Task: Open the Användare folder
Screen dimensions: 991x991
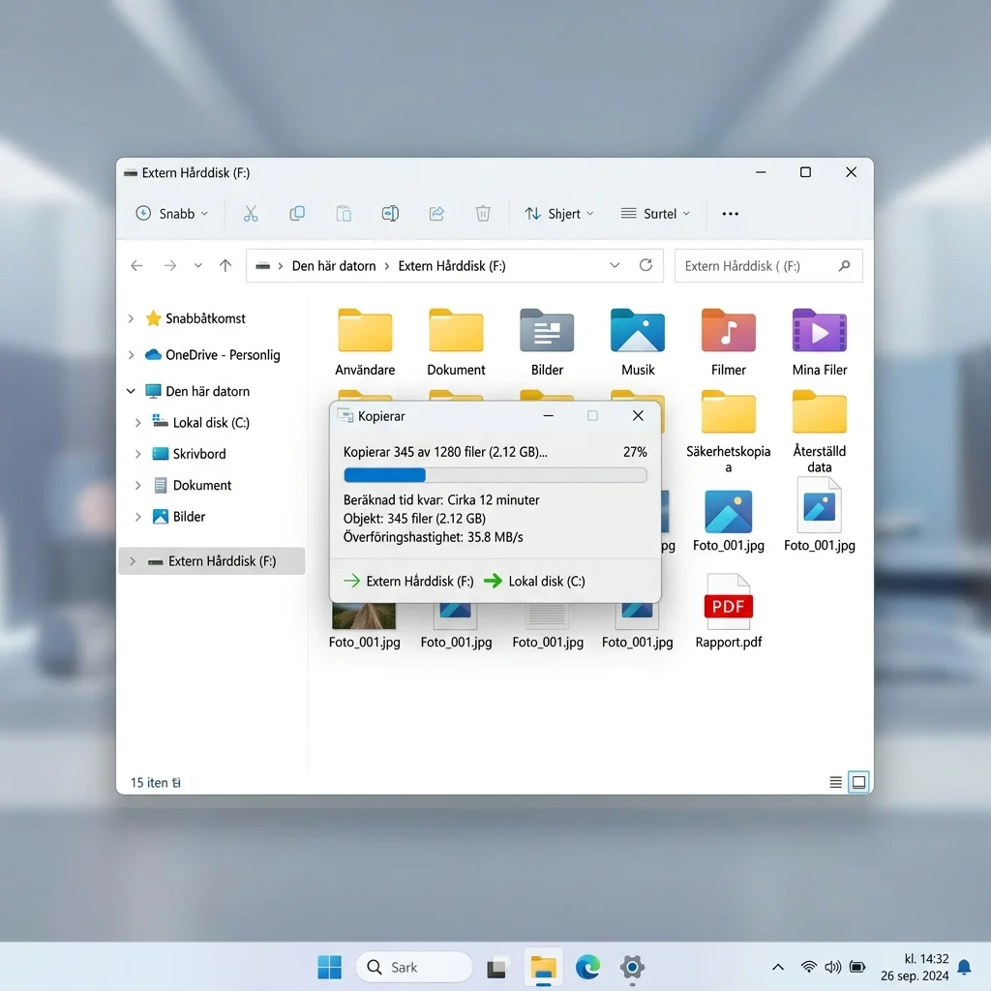Action: tap(365, 342)
